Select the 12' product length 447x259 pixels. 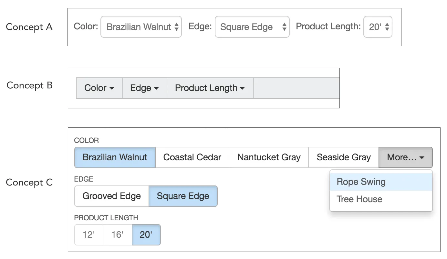click(x=88, y=235)
